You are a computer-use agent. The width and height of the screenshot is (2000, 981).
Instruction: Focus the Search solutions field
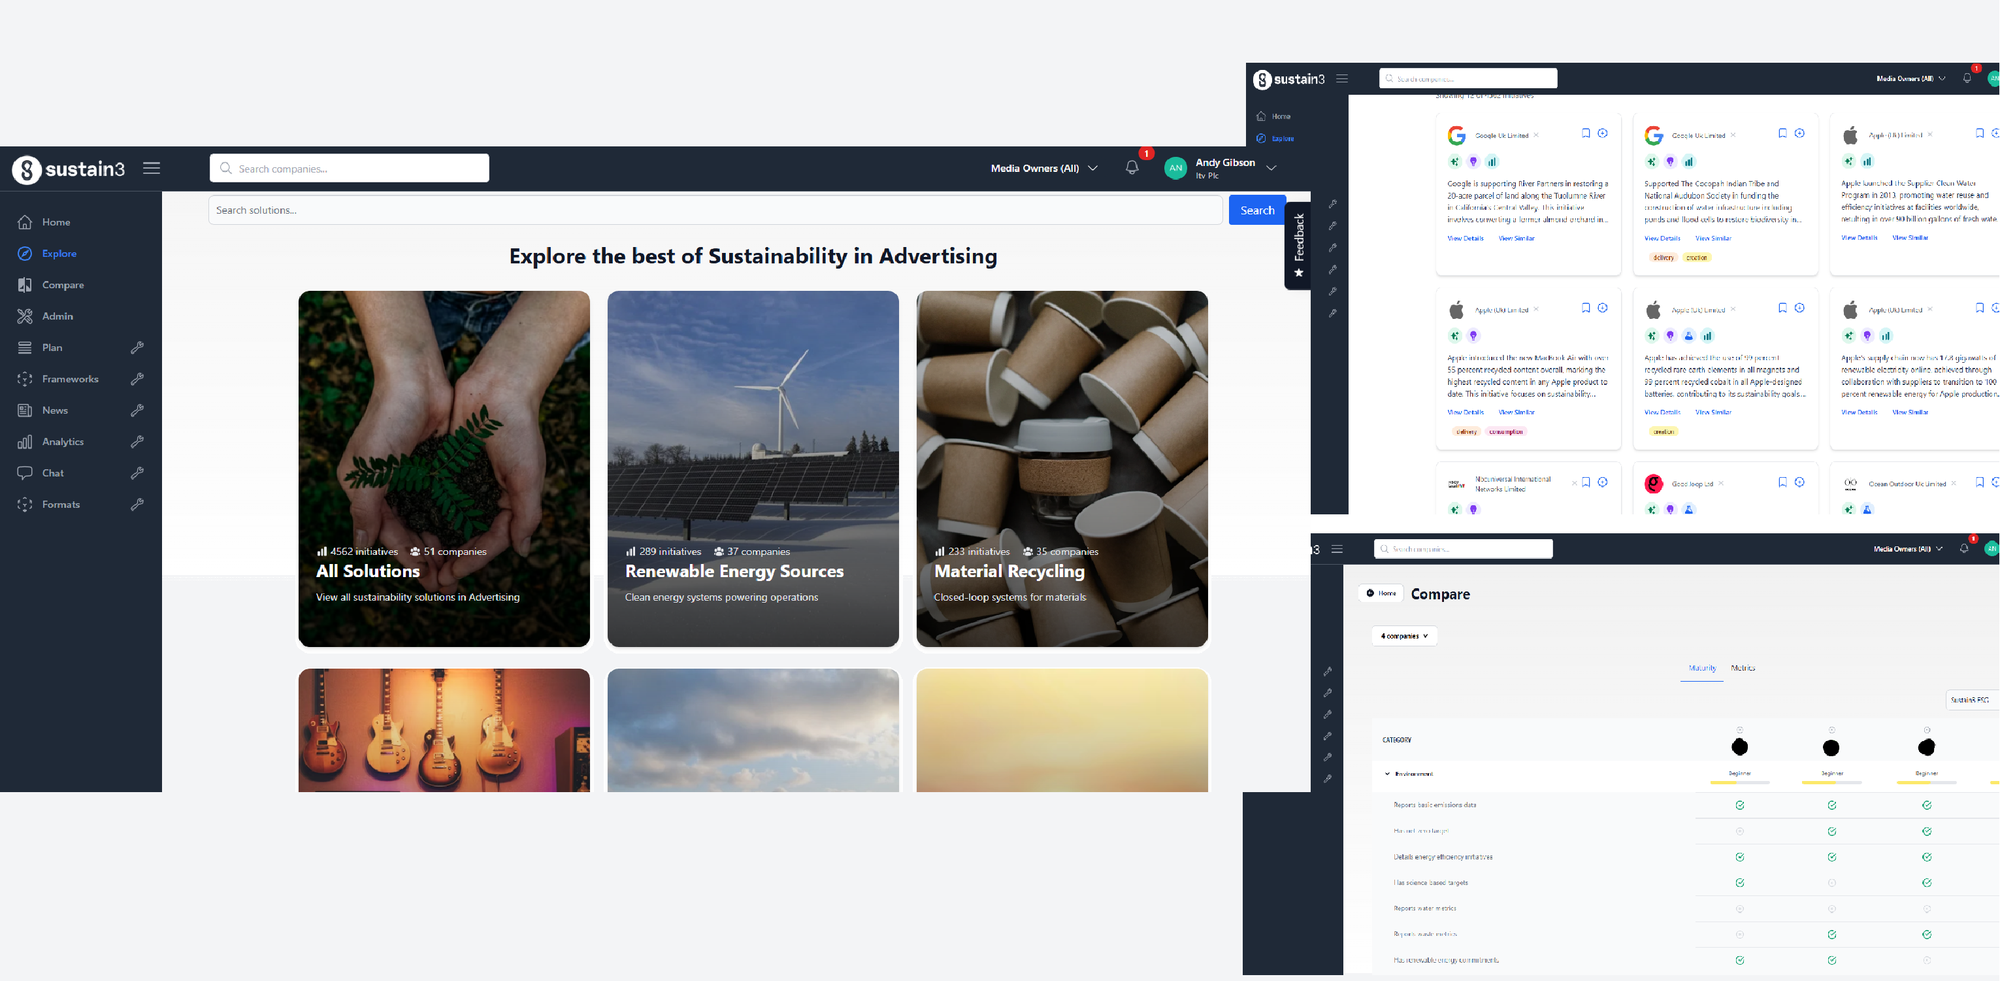point(715,210)
